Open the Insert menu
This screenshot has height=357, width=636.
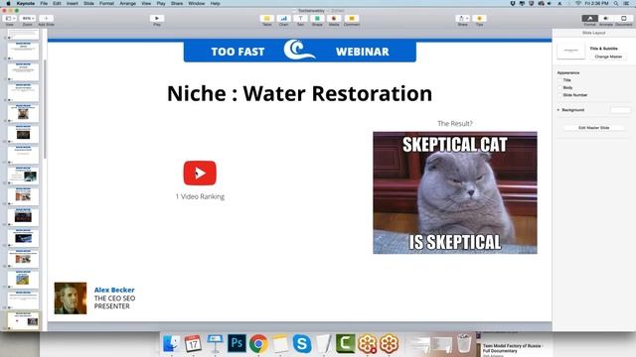73,3
